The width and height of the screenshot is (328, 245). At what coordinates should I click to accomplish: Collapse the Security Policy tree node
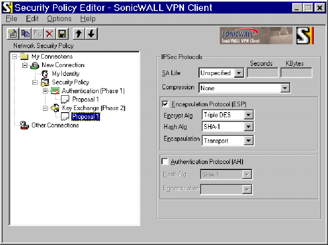coord(35,83)
